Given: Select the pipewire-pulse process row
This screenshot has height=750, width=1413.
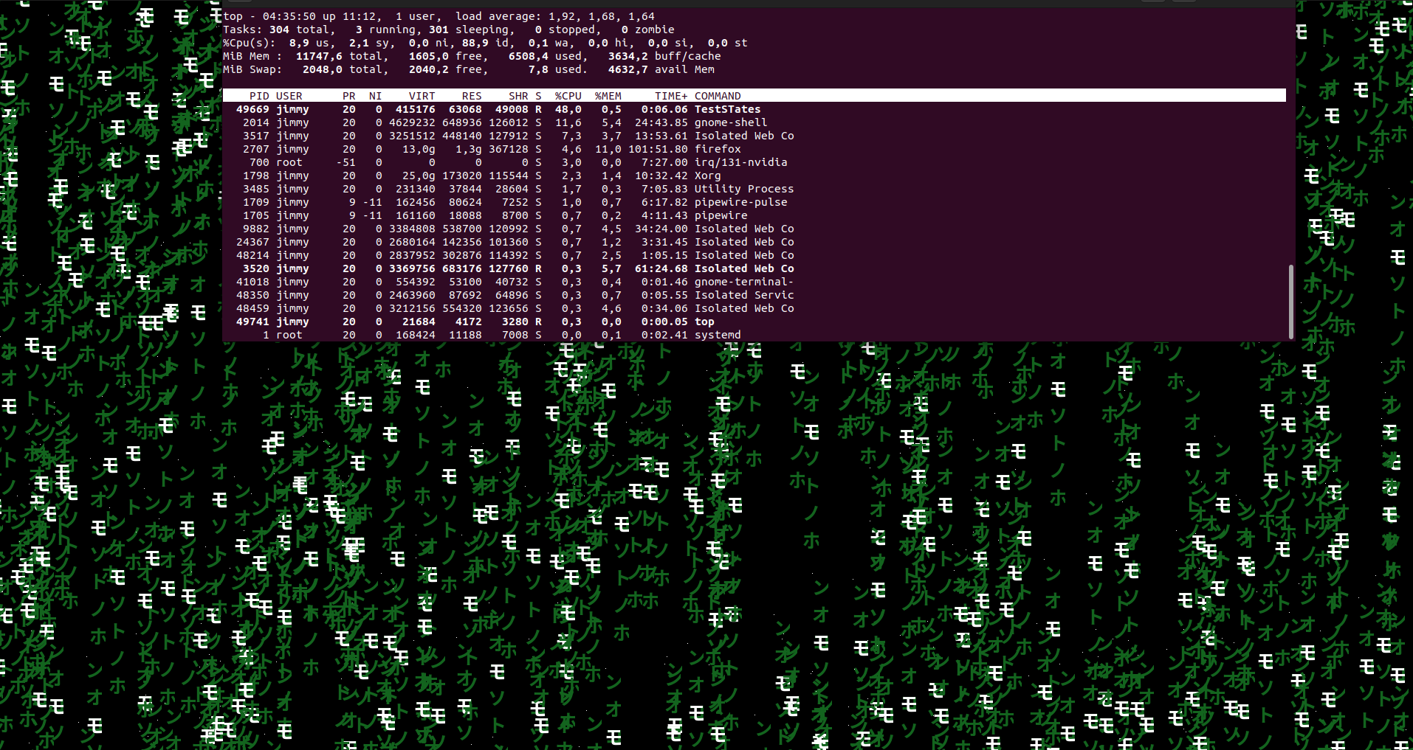Looking at the screenshot, I should (x=754, y=202).
